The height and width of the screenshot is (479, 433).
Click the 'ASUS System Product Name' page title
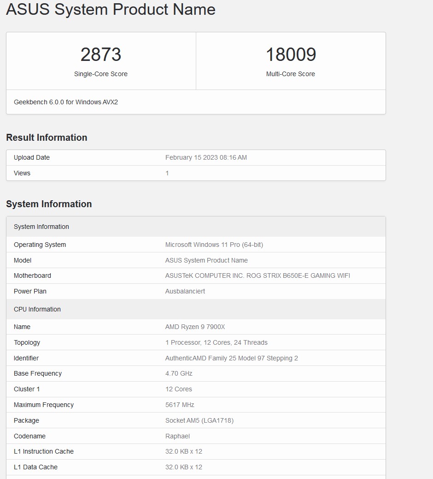[111, 9]
